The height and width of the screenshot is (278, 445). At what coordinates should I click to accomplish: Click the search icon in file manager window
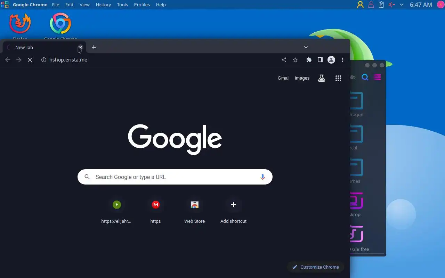tap(365, 77)
